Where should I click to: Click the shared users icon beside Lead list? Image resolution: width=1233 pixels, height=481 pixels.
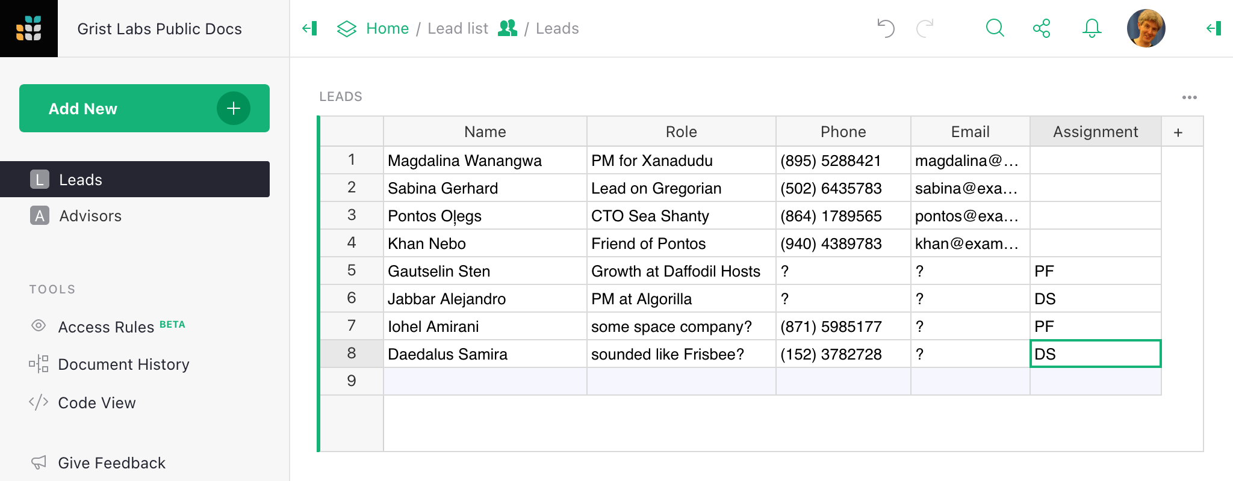[x=508, y=28]
